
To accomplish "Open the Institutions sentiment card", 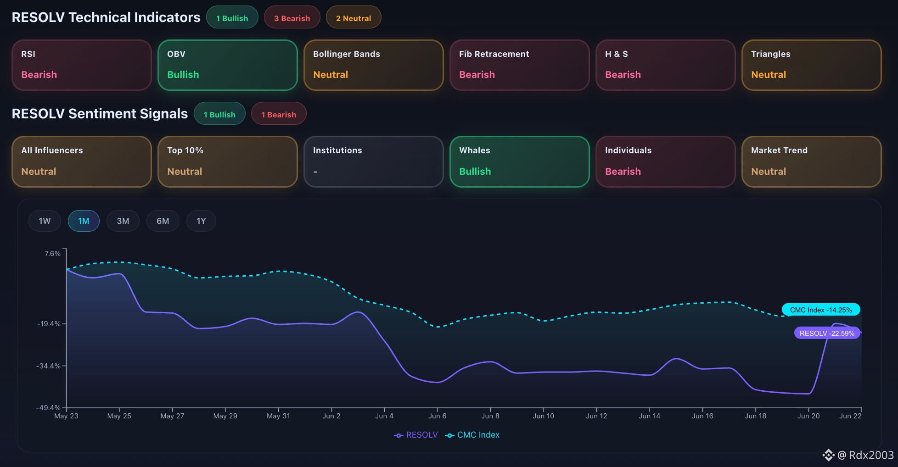I will [374, 161].
